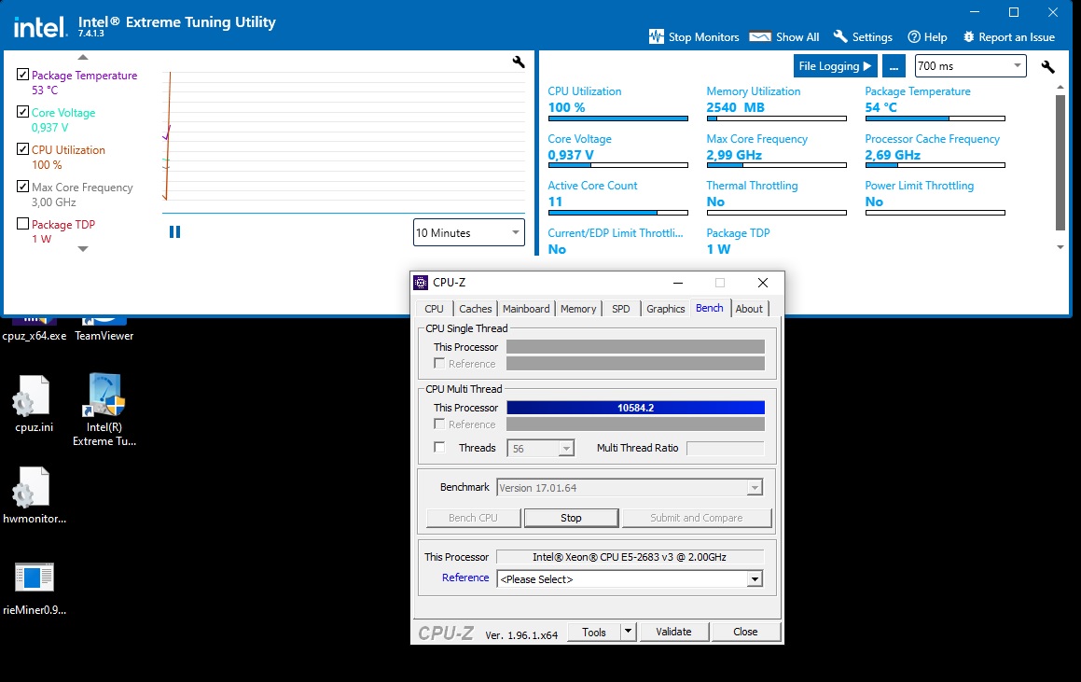Open the Show All monitors view
1081x682 pixels.
[783, 36]
